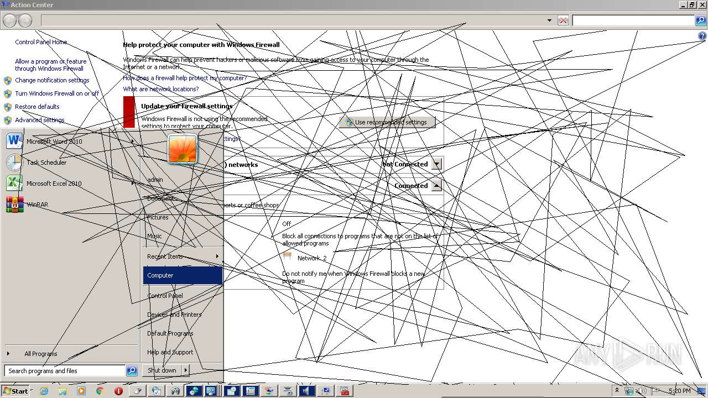Open Opera browser from the taskbar
This screenshot has width=708, height=398.
118,391
